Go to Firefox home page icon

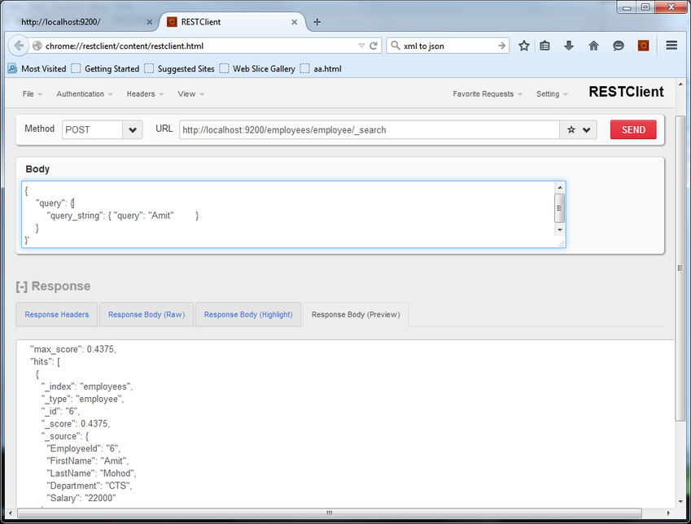point(593,46)
